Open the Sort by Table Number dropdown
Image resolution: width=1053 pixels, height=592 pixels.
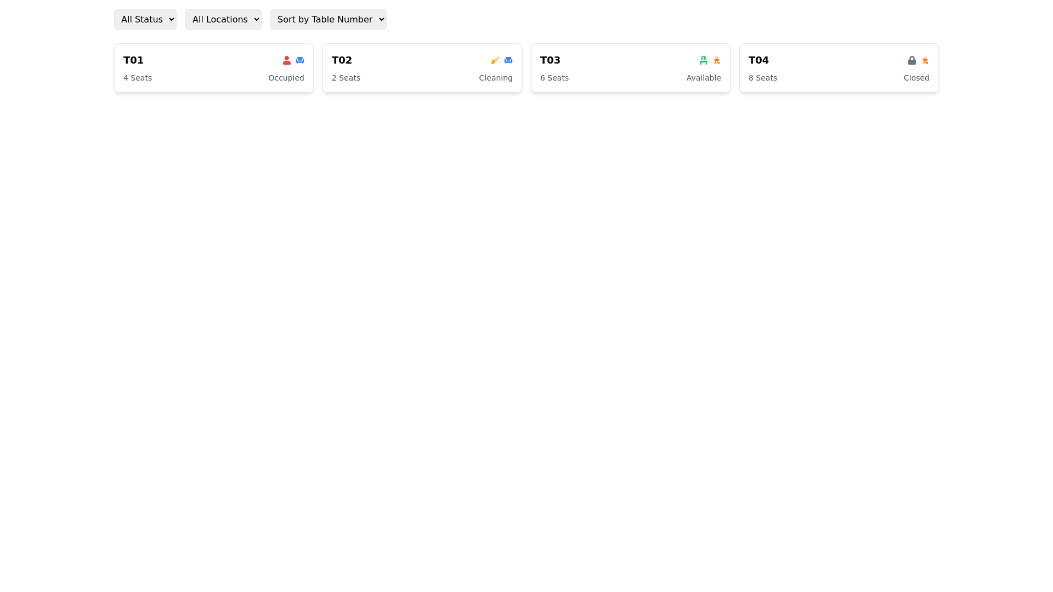(x=328, y=19)
